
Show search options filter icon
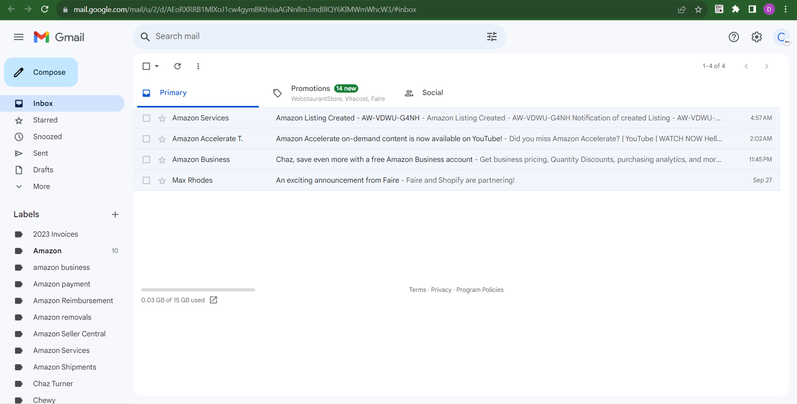point(492,37)
